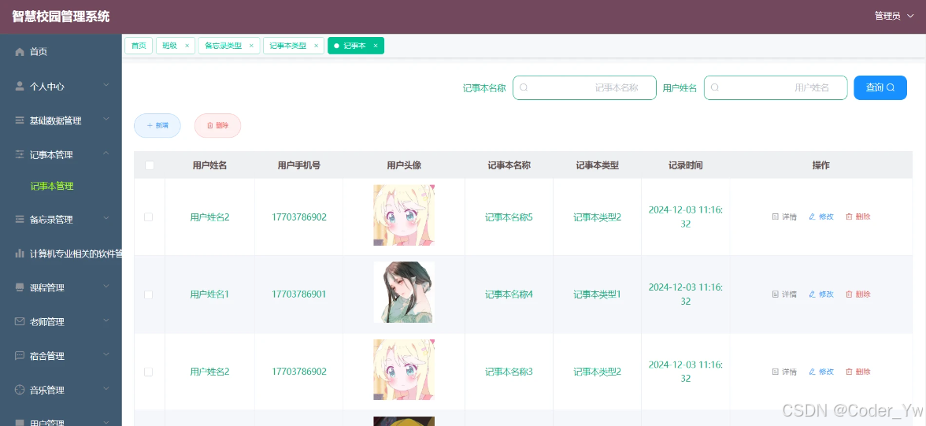Expand the 基础数据管理 menu chevron
This screenshot has height=426, width=926.
106,120
